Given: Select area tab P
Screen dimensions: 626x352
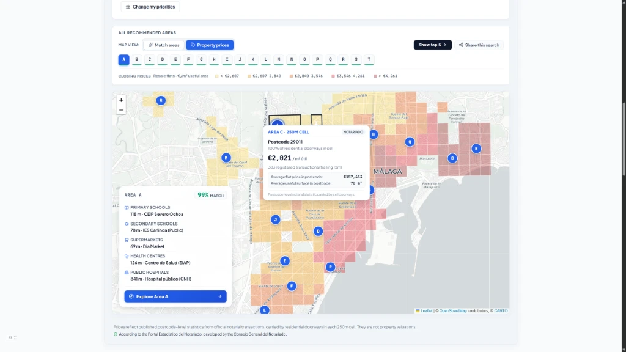Looking at the screenshot, I should coord(317,60).
